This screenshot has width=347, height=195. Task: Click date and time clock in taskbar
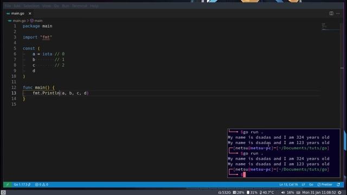319,193
